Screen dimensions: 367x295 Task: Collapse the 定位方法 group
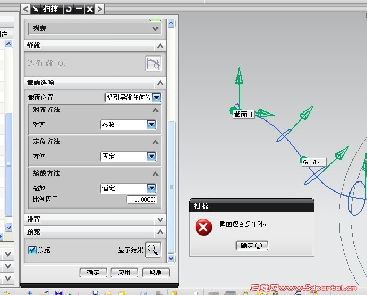(x=155, y=142)
